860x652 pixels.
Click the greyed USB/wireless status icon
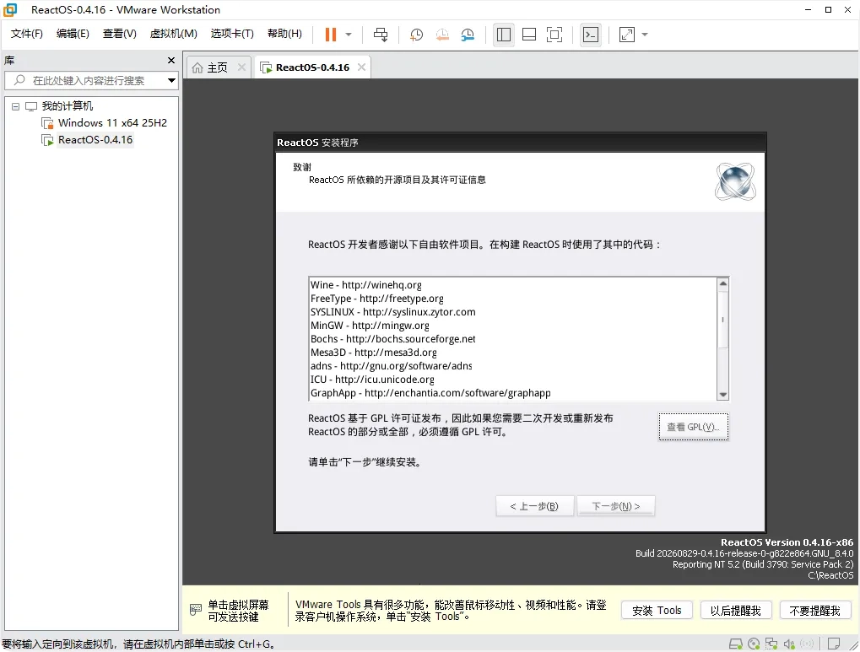pos(807,644)
